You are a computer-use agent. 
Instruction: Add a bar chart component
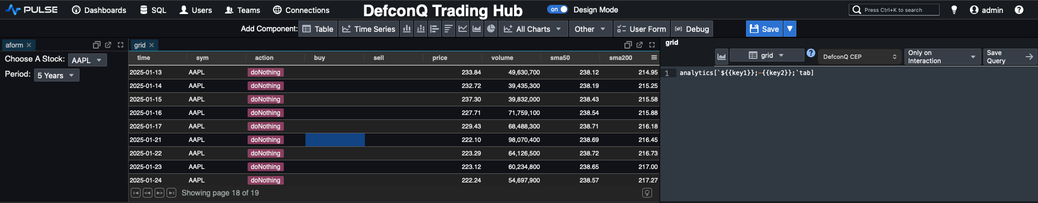click(x=407, y=29)
